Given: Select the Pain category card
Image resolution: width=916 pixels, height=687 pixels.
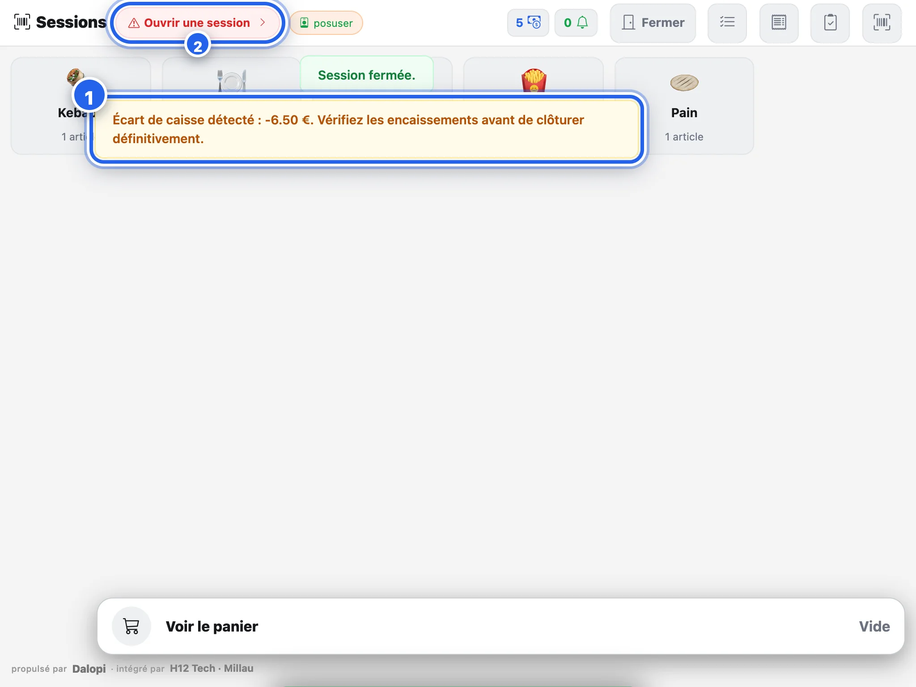Looking at the screenshot, I should 684,106.
